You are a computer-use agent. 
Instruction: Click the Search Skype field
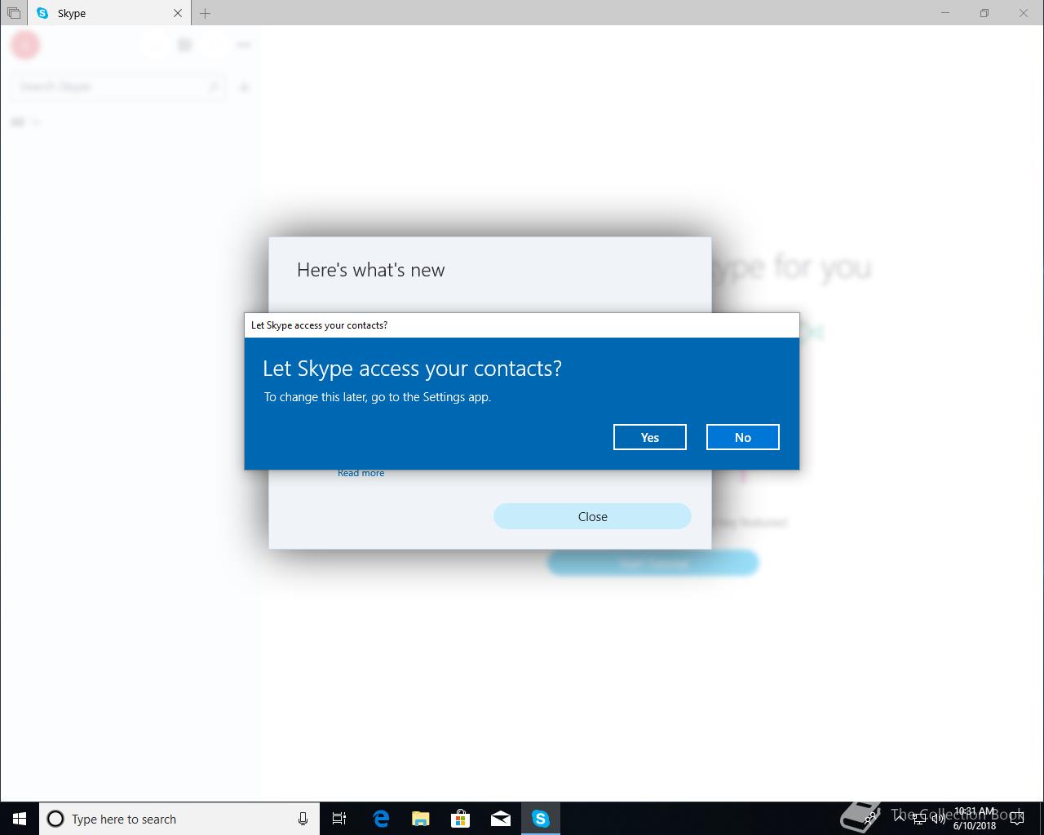(x=117, y=86)
